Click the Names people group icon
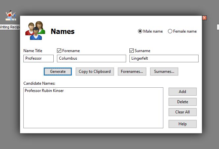This screenshot has width=219, height=149. (35, 30)
